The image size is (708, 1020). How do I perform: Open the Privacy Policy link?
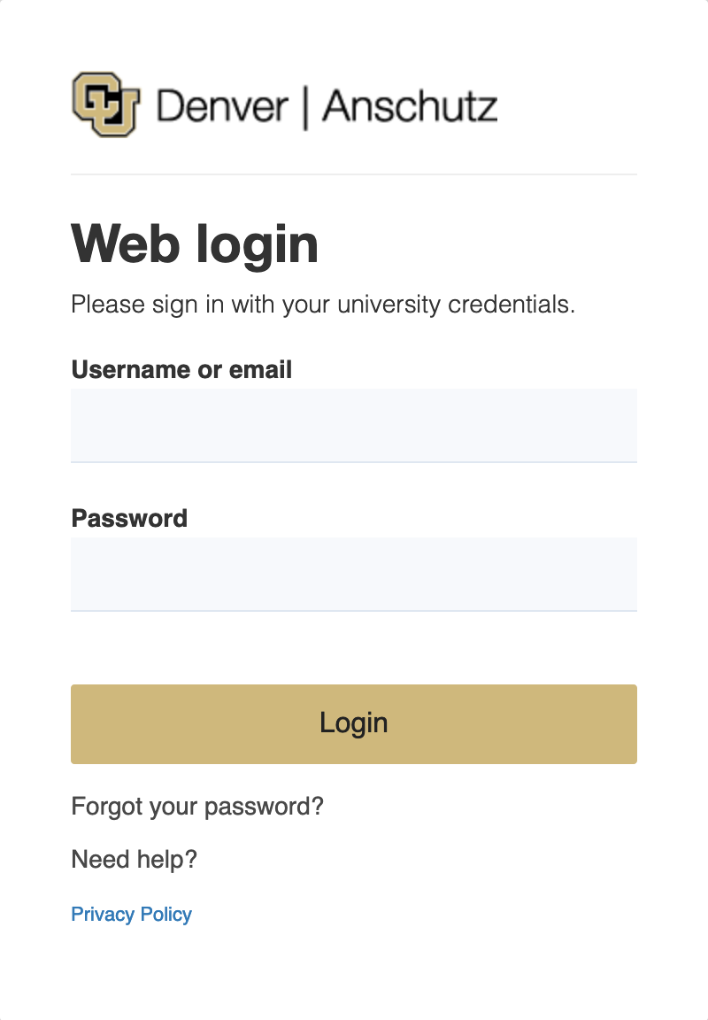(131, 914)
